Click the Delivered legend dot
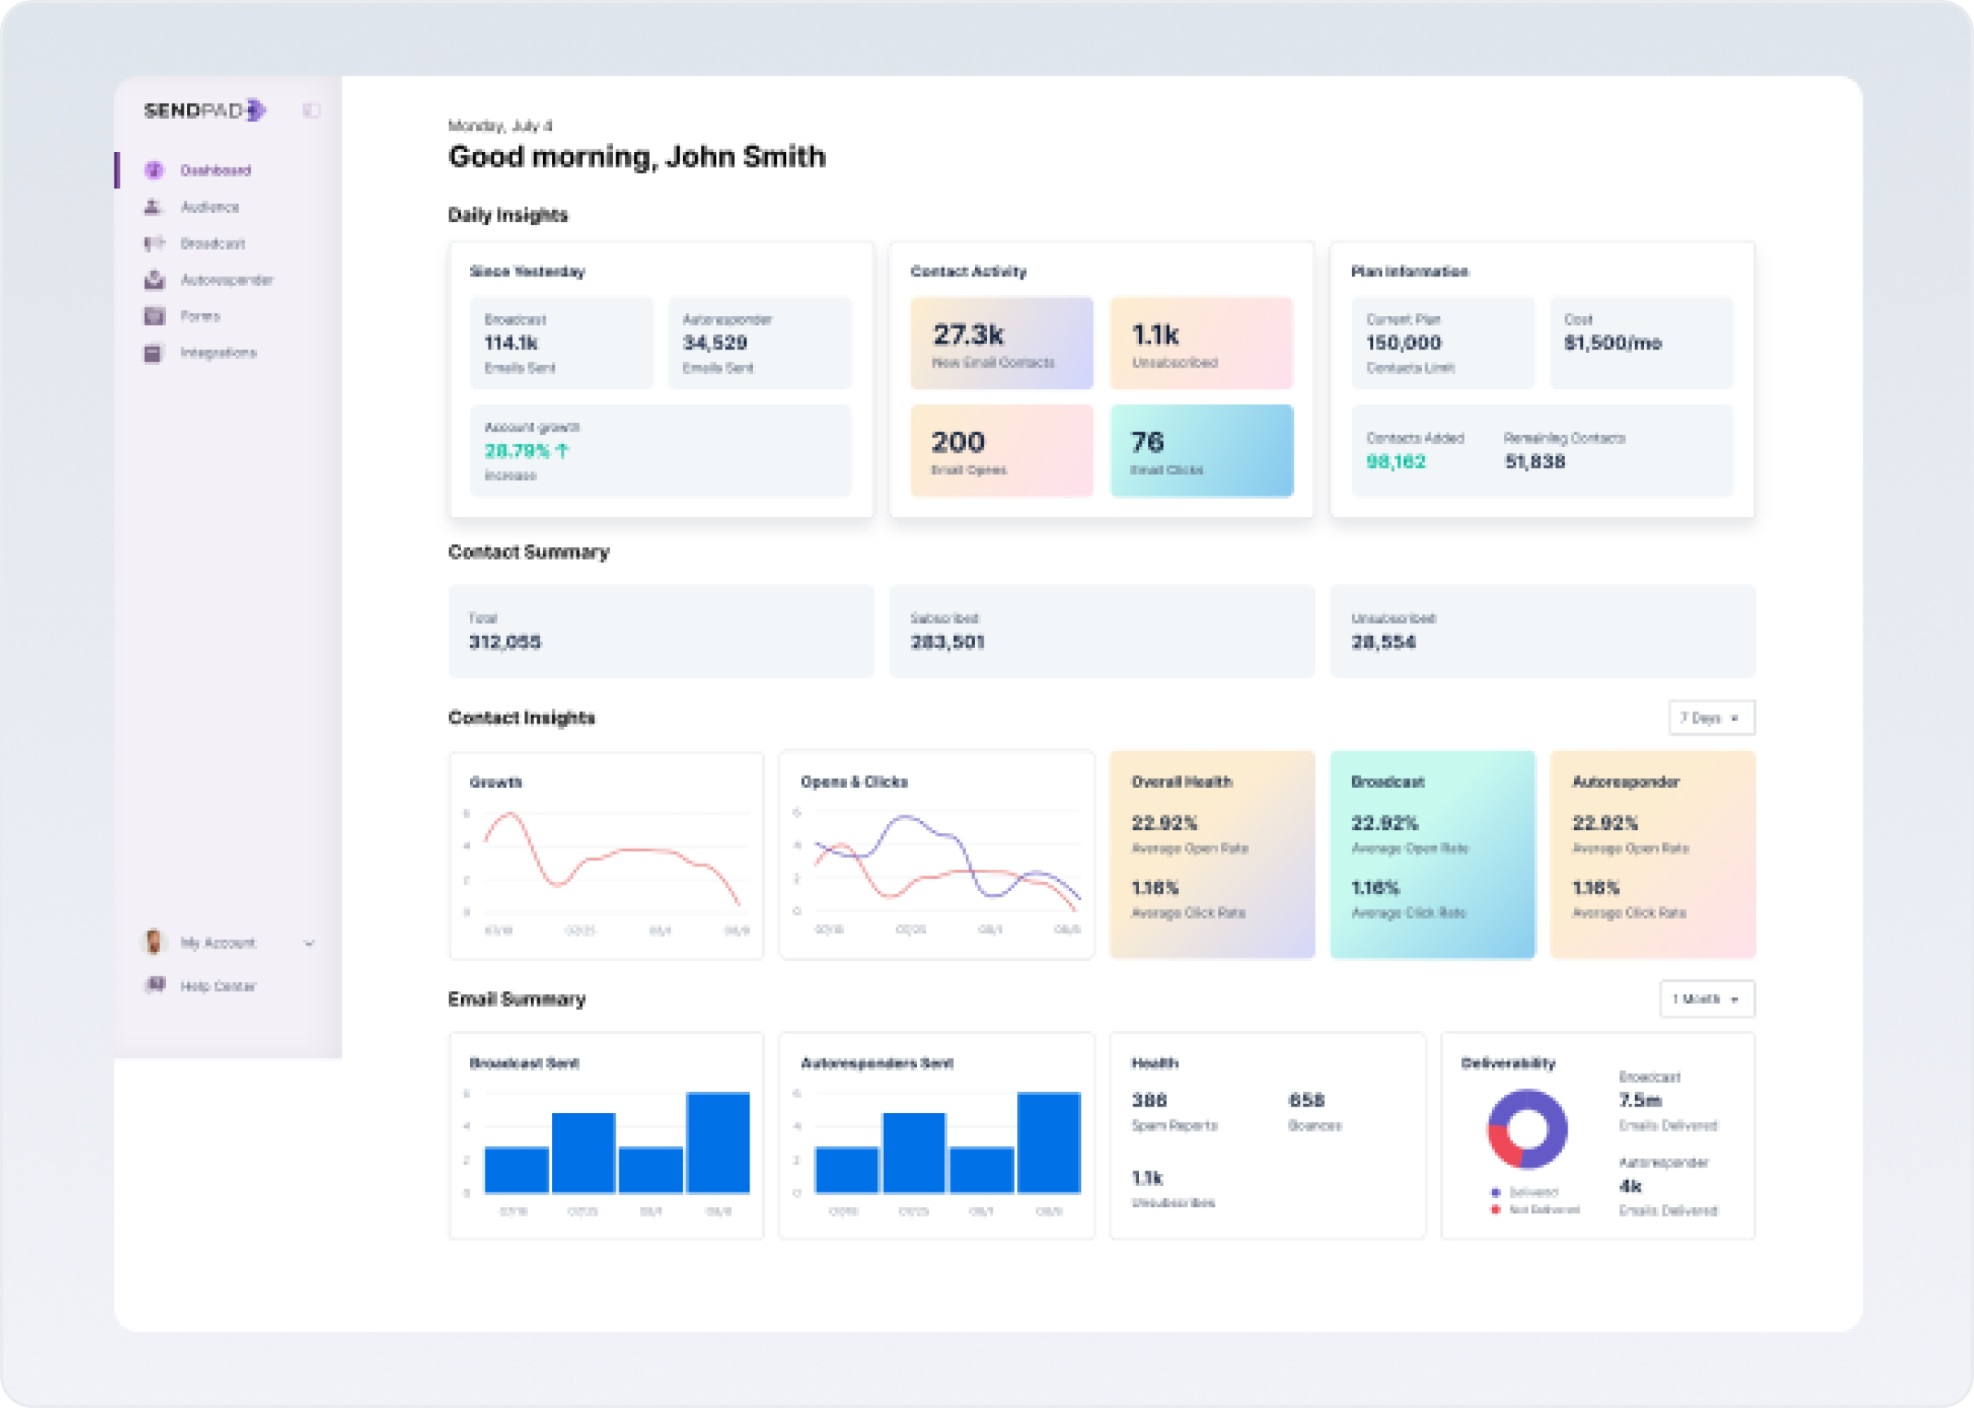This screenshot has height=1408, width=1974. tap(1495, 1192)
